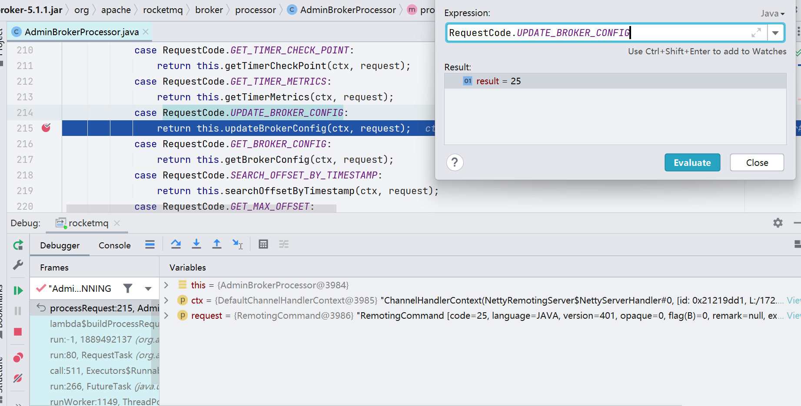Toggle the breakpoint on line 215
This screenshot has width=801, height=406.
coord(45,128)
